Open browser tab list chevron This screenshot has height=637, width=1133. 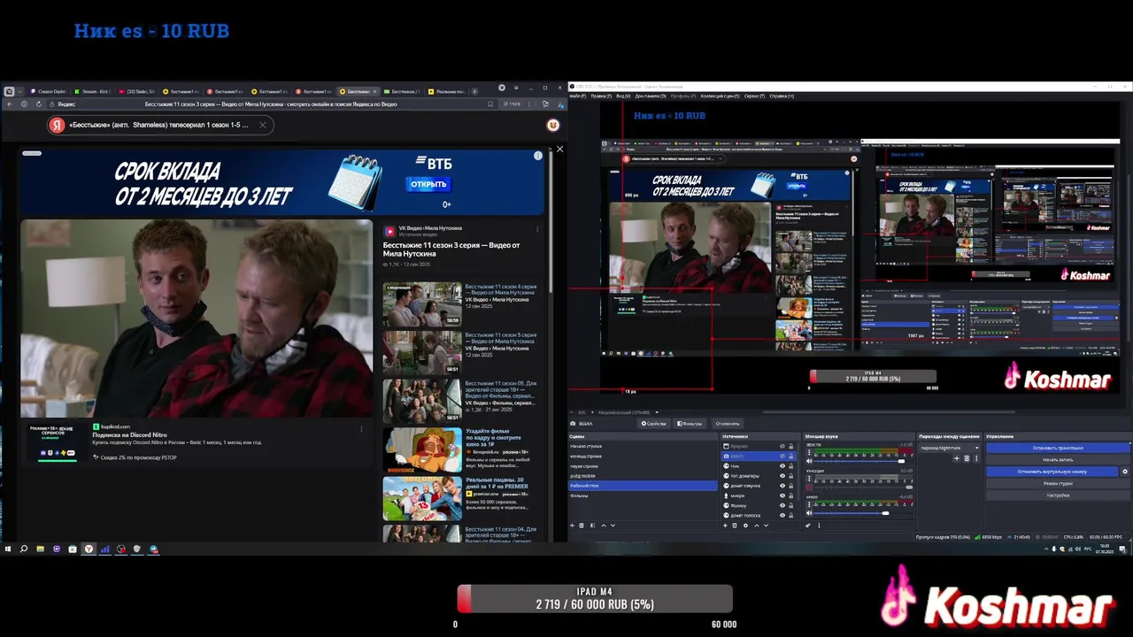[x=19, y=91]
